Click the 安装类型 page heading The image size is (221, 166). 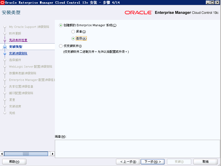coord(11,12)
